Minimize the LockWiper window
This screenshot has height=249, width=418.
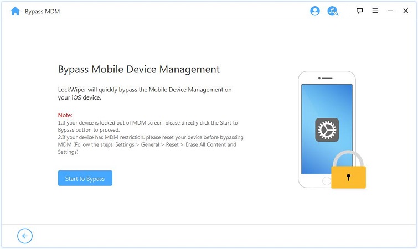tap(390, 11)
